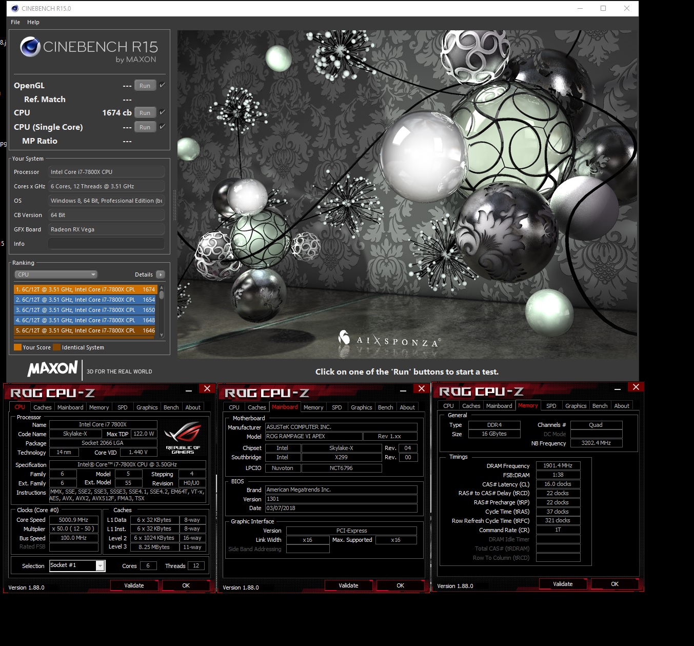Close the Memory ROG CPU-Z window
Viewport: 694px width, 646px height.
tap(636, 387)
